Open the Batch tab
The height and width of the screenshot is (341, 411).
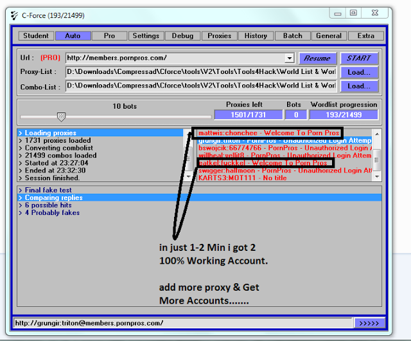pyautogui.click(x=293, y=36)
